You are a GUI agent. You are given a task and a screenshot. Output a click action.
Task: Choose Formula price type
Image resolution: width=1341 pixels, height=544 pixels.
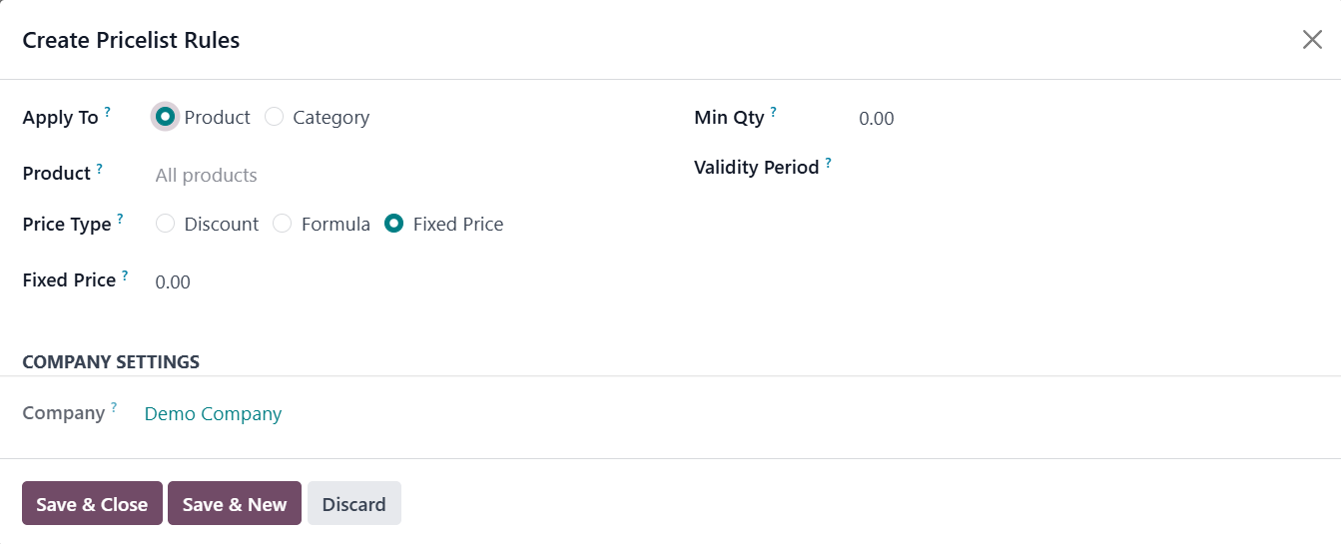(x=283, y=224)
